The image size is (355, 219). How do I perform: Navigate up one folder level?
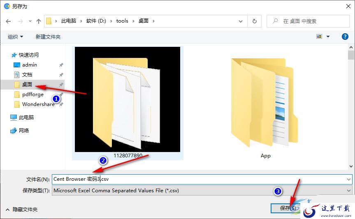[39, 21]
